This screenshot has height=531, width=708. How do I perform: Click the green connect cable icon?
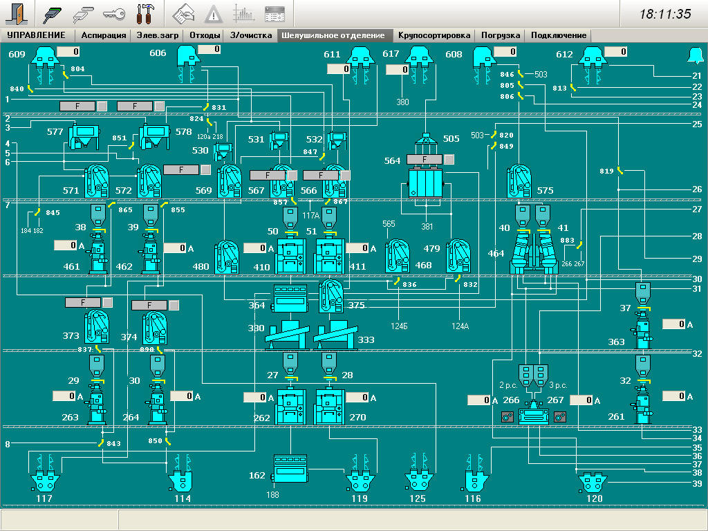(53, 13)
